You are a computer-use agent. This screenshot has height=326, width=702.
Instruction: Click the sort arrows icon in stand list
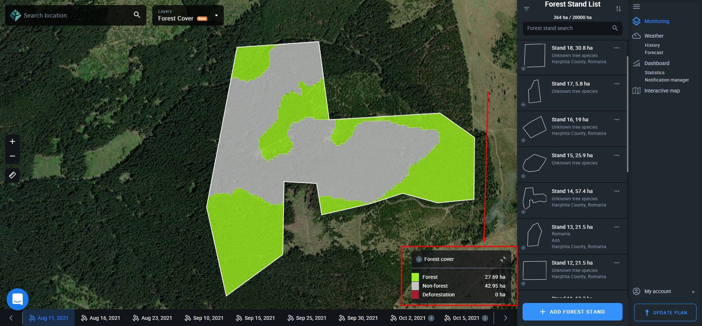(618, 9)
